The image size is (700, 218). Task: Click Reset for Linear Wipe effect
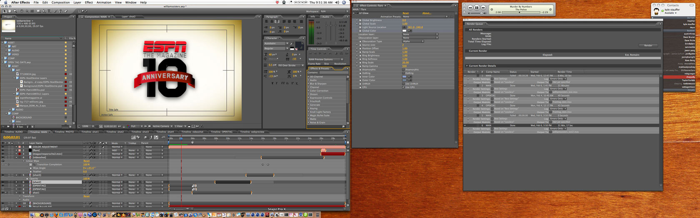86,161
